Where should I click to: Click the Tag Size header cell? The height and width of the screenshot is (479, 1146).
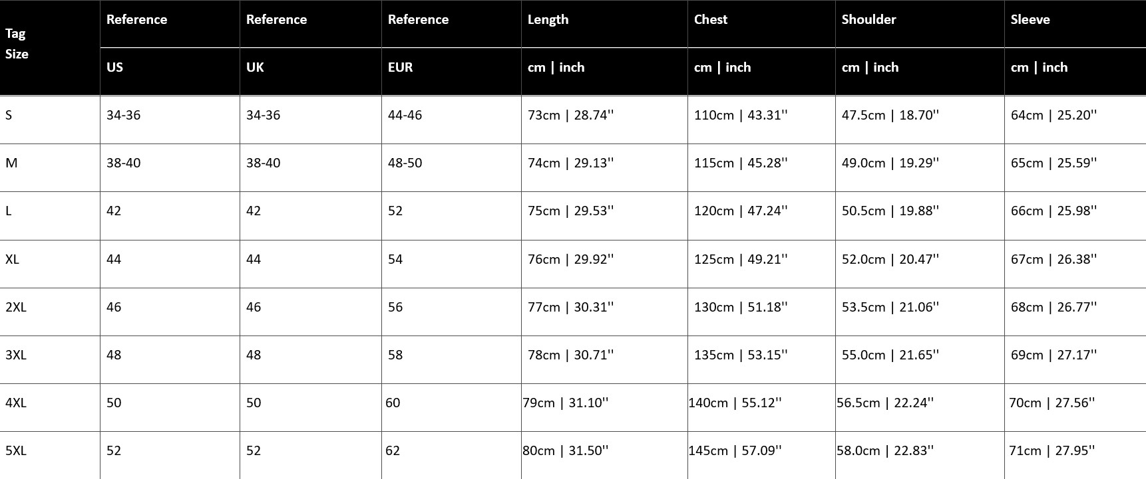(17, 44)
